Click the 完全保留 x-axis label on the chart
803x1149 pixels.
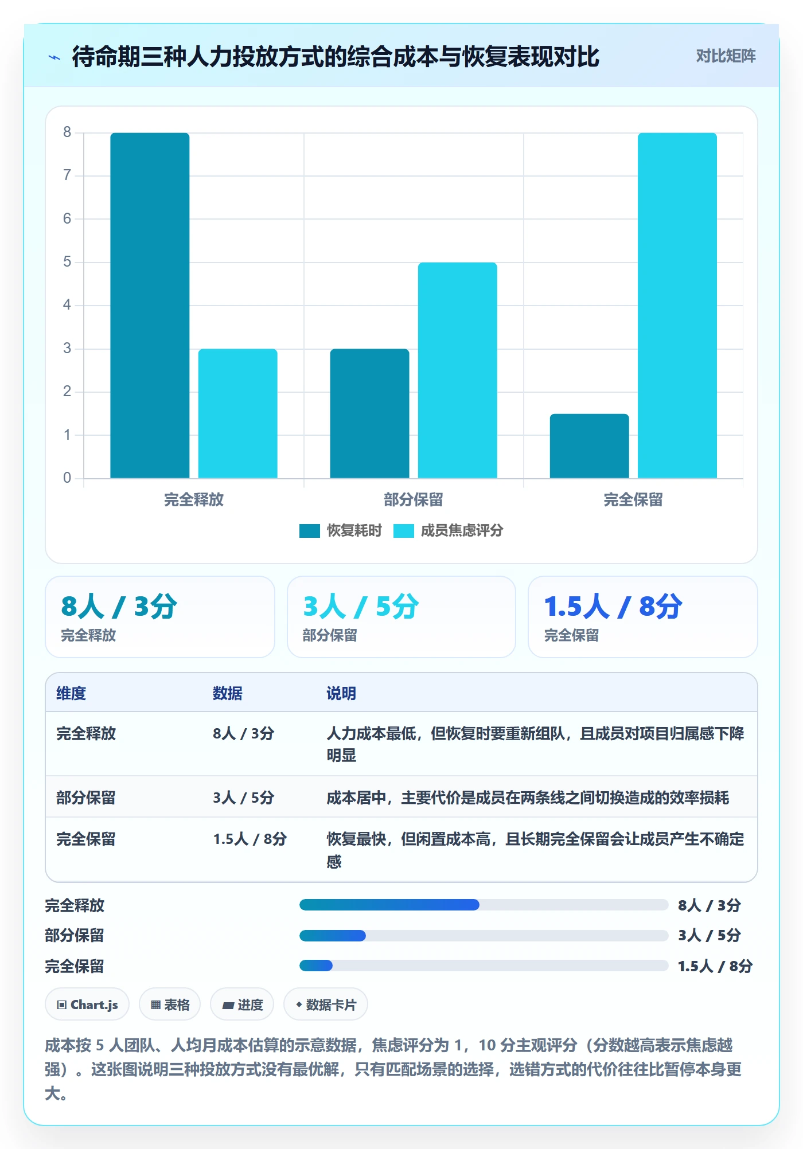pos(633,499)
